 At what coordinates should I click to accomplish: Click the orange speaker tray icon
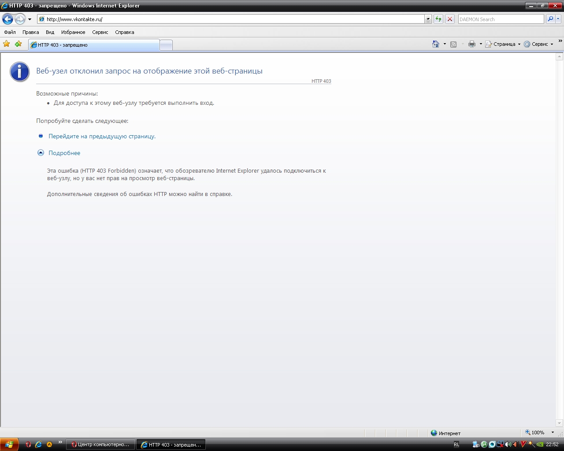point(516,444)
